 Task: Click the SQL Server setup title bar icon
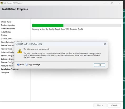(x=2, y=3)
